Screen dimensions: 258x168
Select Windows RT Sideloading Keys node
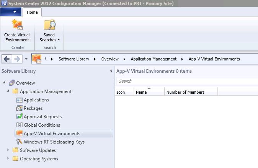pyautogui.click(x=54, y=142)
